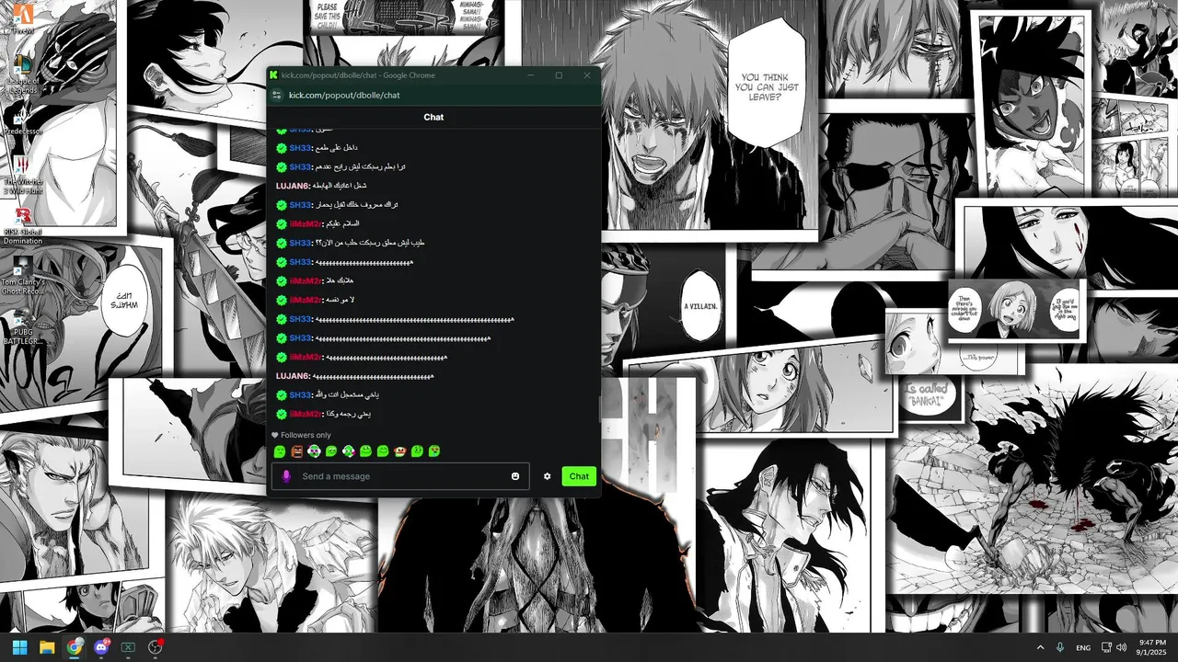
Task: Maximize the Kick chat Chrome window
Action: tap(559, 75)
